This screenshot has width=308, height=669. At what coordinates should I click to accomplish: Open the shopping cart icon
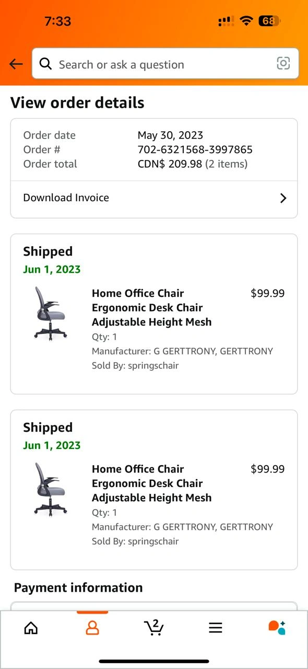coord(153,627)
